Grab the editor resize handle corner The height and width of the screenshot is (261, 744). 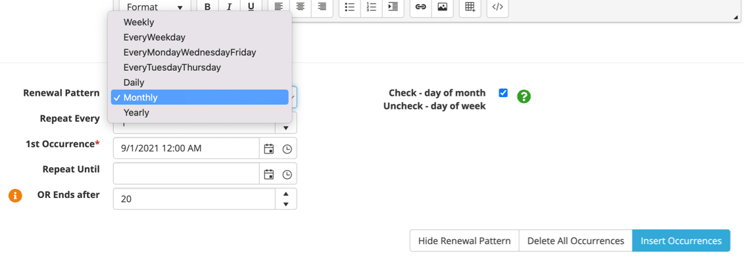point(736,18)
